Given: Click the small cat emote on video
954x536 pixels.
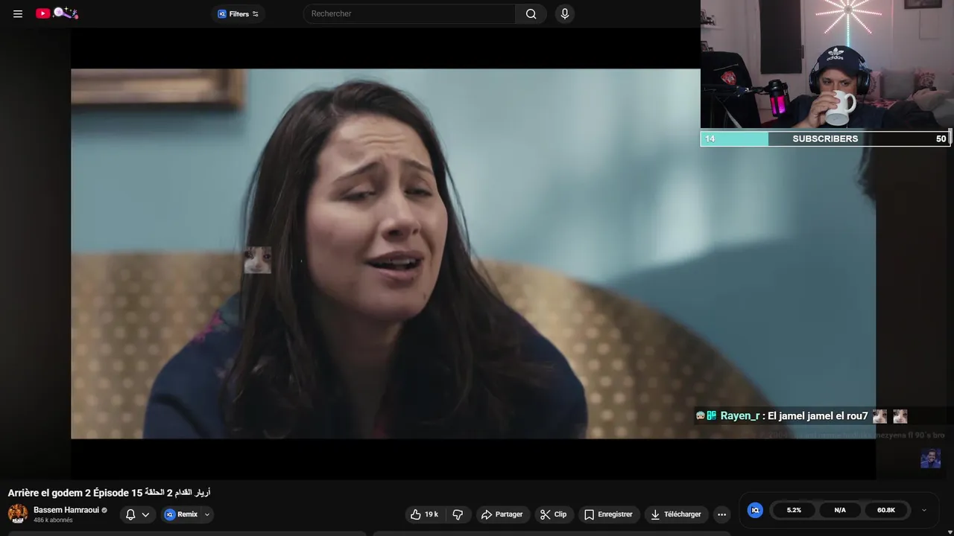Looking at the screenshot, I should coord(258,260).
